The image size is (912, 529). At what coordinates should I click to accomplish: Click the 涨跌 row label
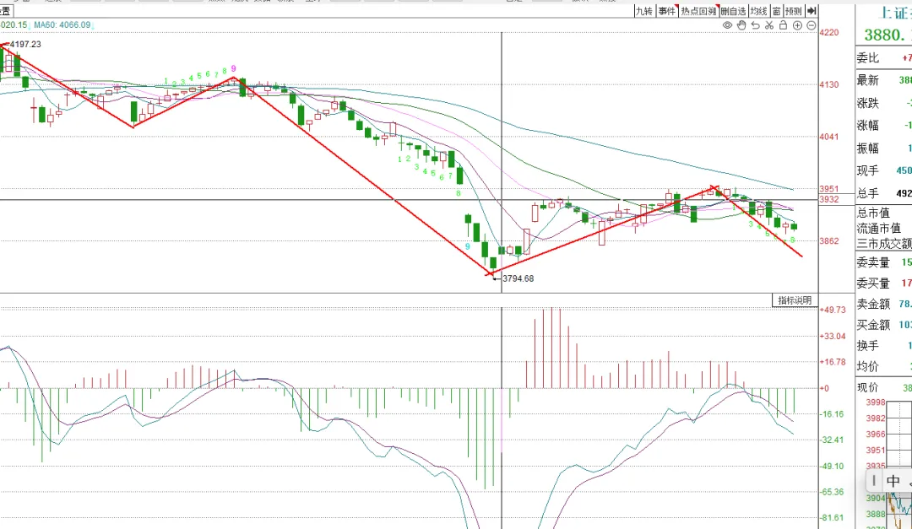(868, 103)
